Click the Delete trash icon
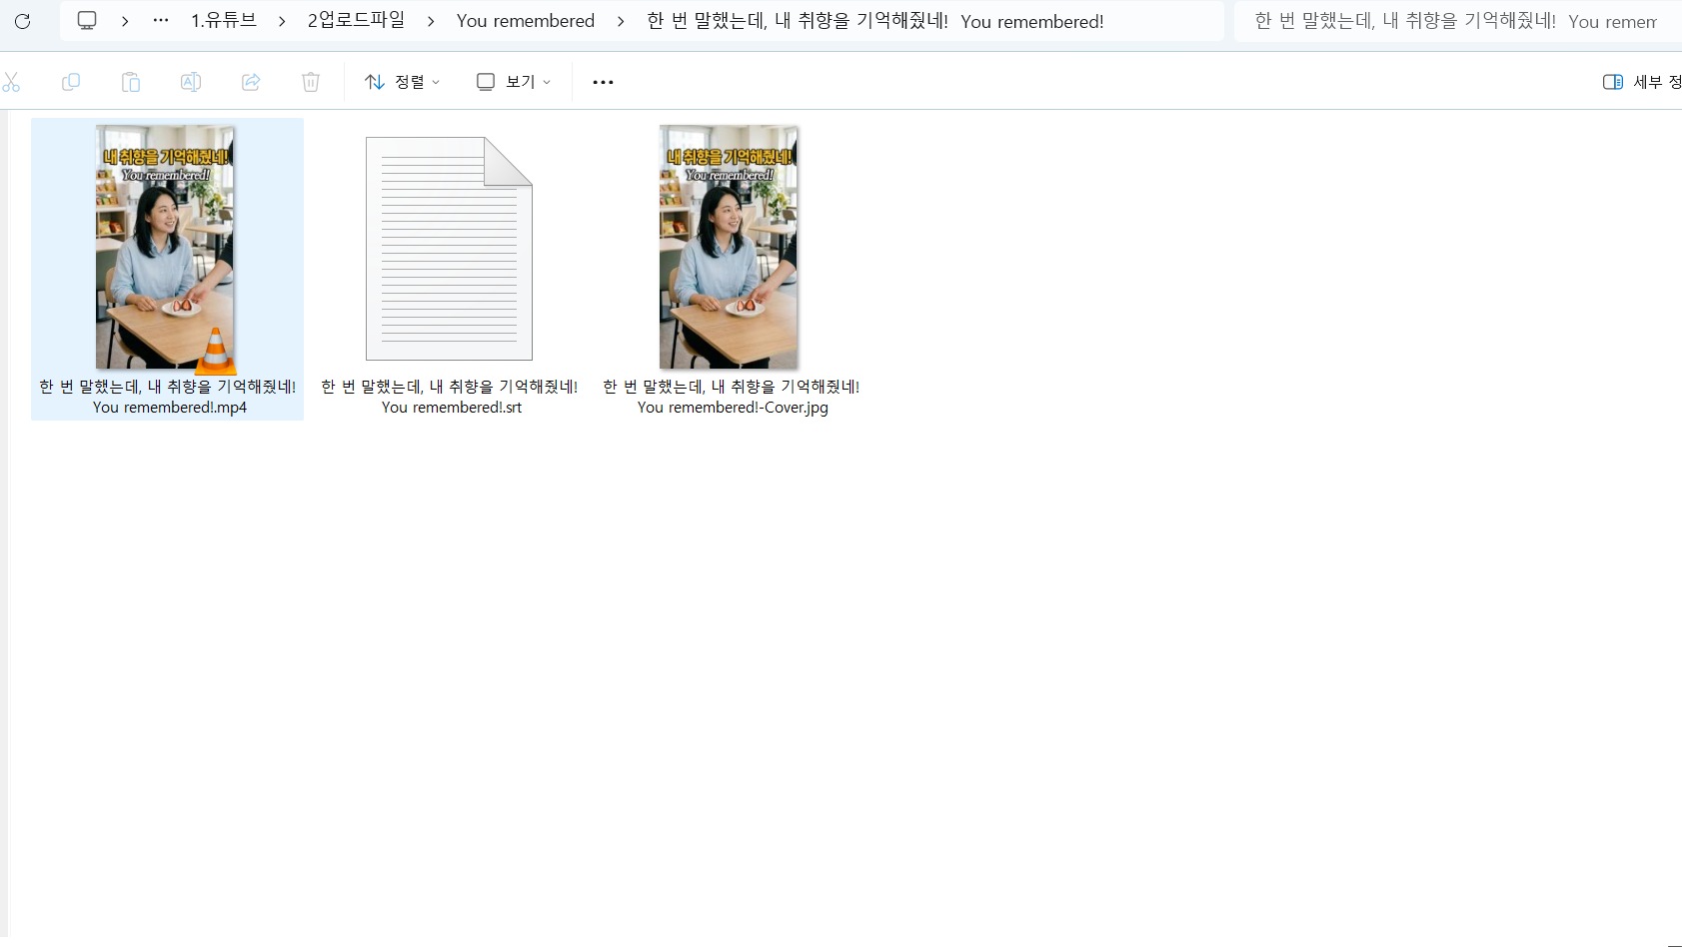 tap(311, 82)
